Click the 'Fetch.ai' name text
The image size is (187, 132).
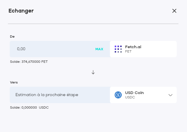(x=133, y=47)
